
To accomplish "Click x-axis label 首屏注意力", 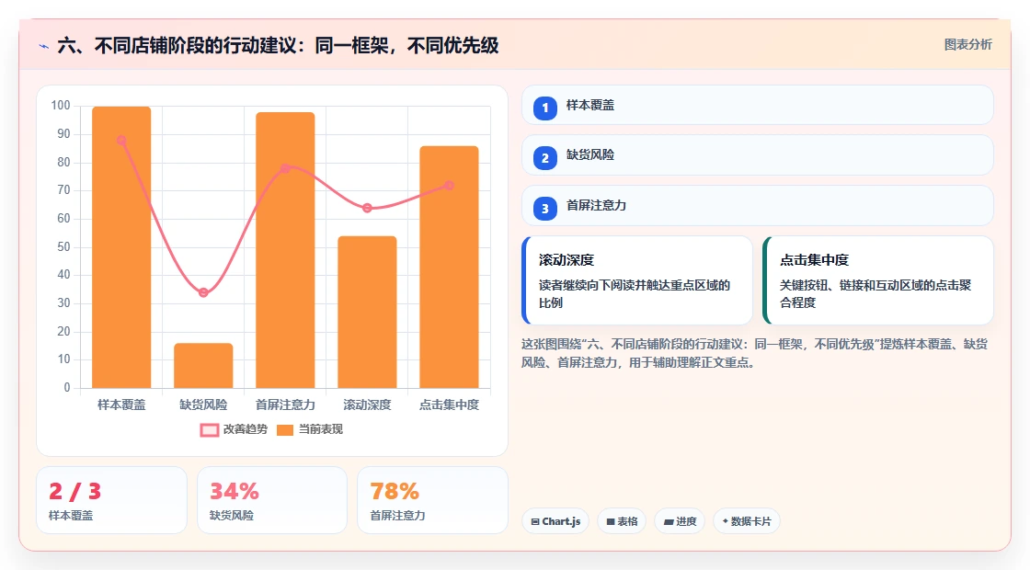I will [285, 405].
